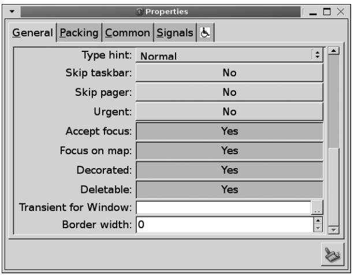Image resolution: width=354 pixels, height=275 pixels.
Task: Click the scrollbar down arrow
Action: [x=333, y=229]
